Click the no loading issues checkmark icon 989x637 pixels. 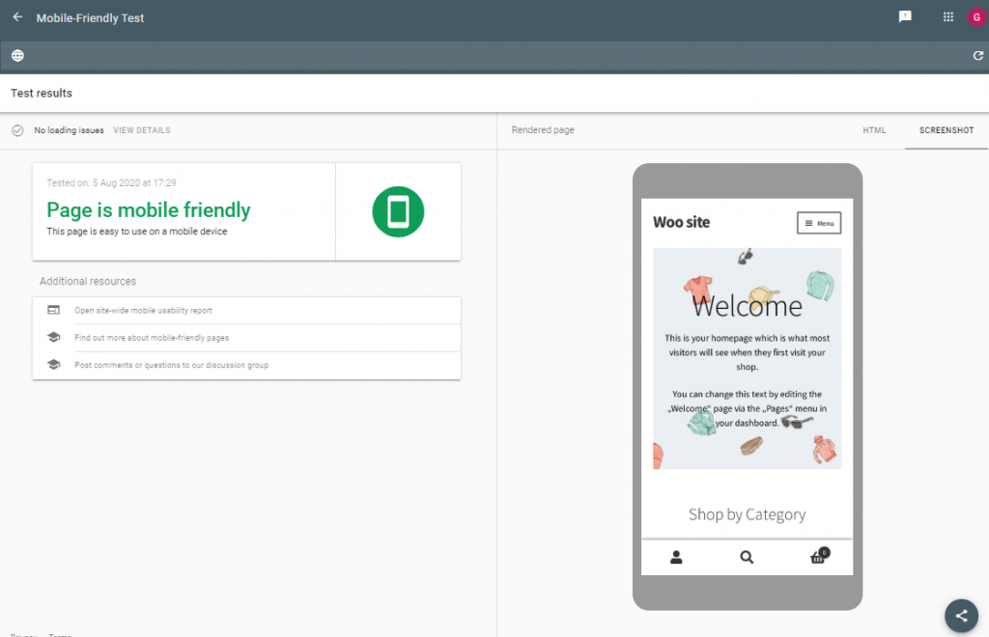pos(17,130)
